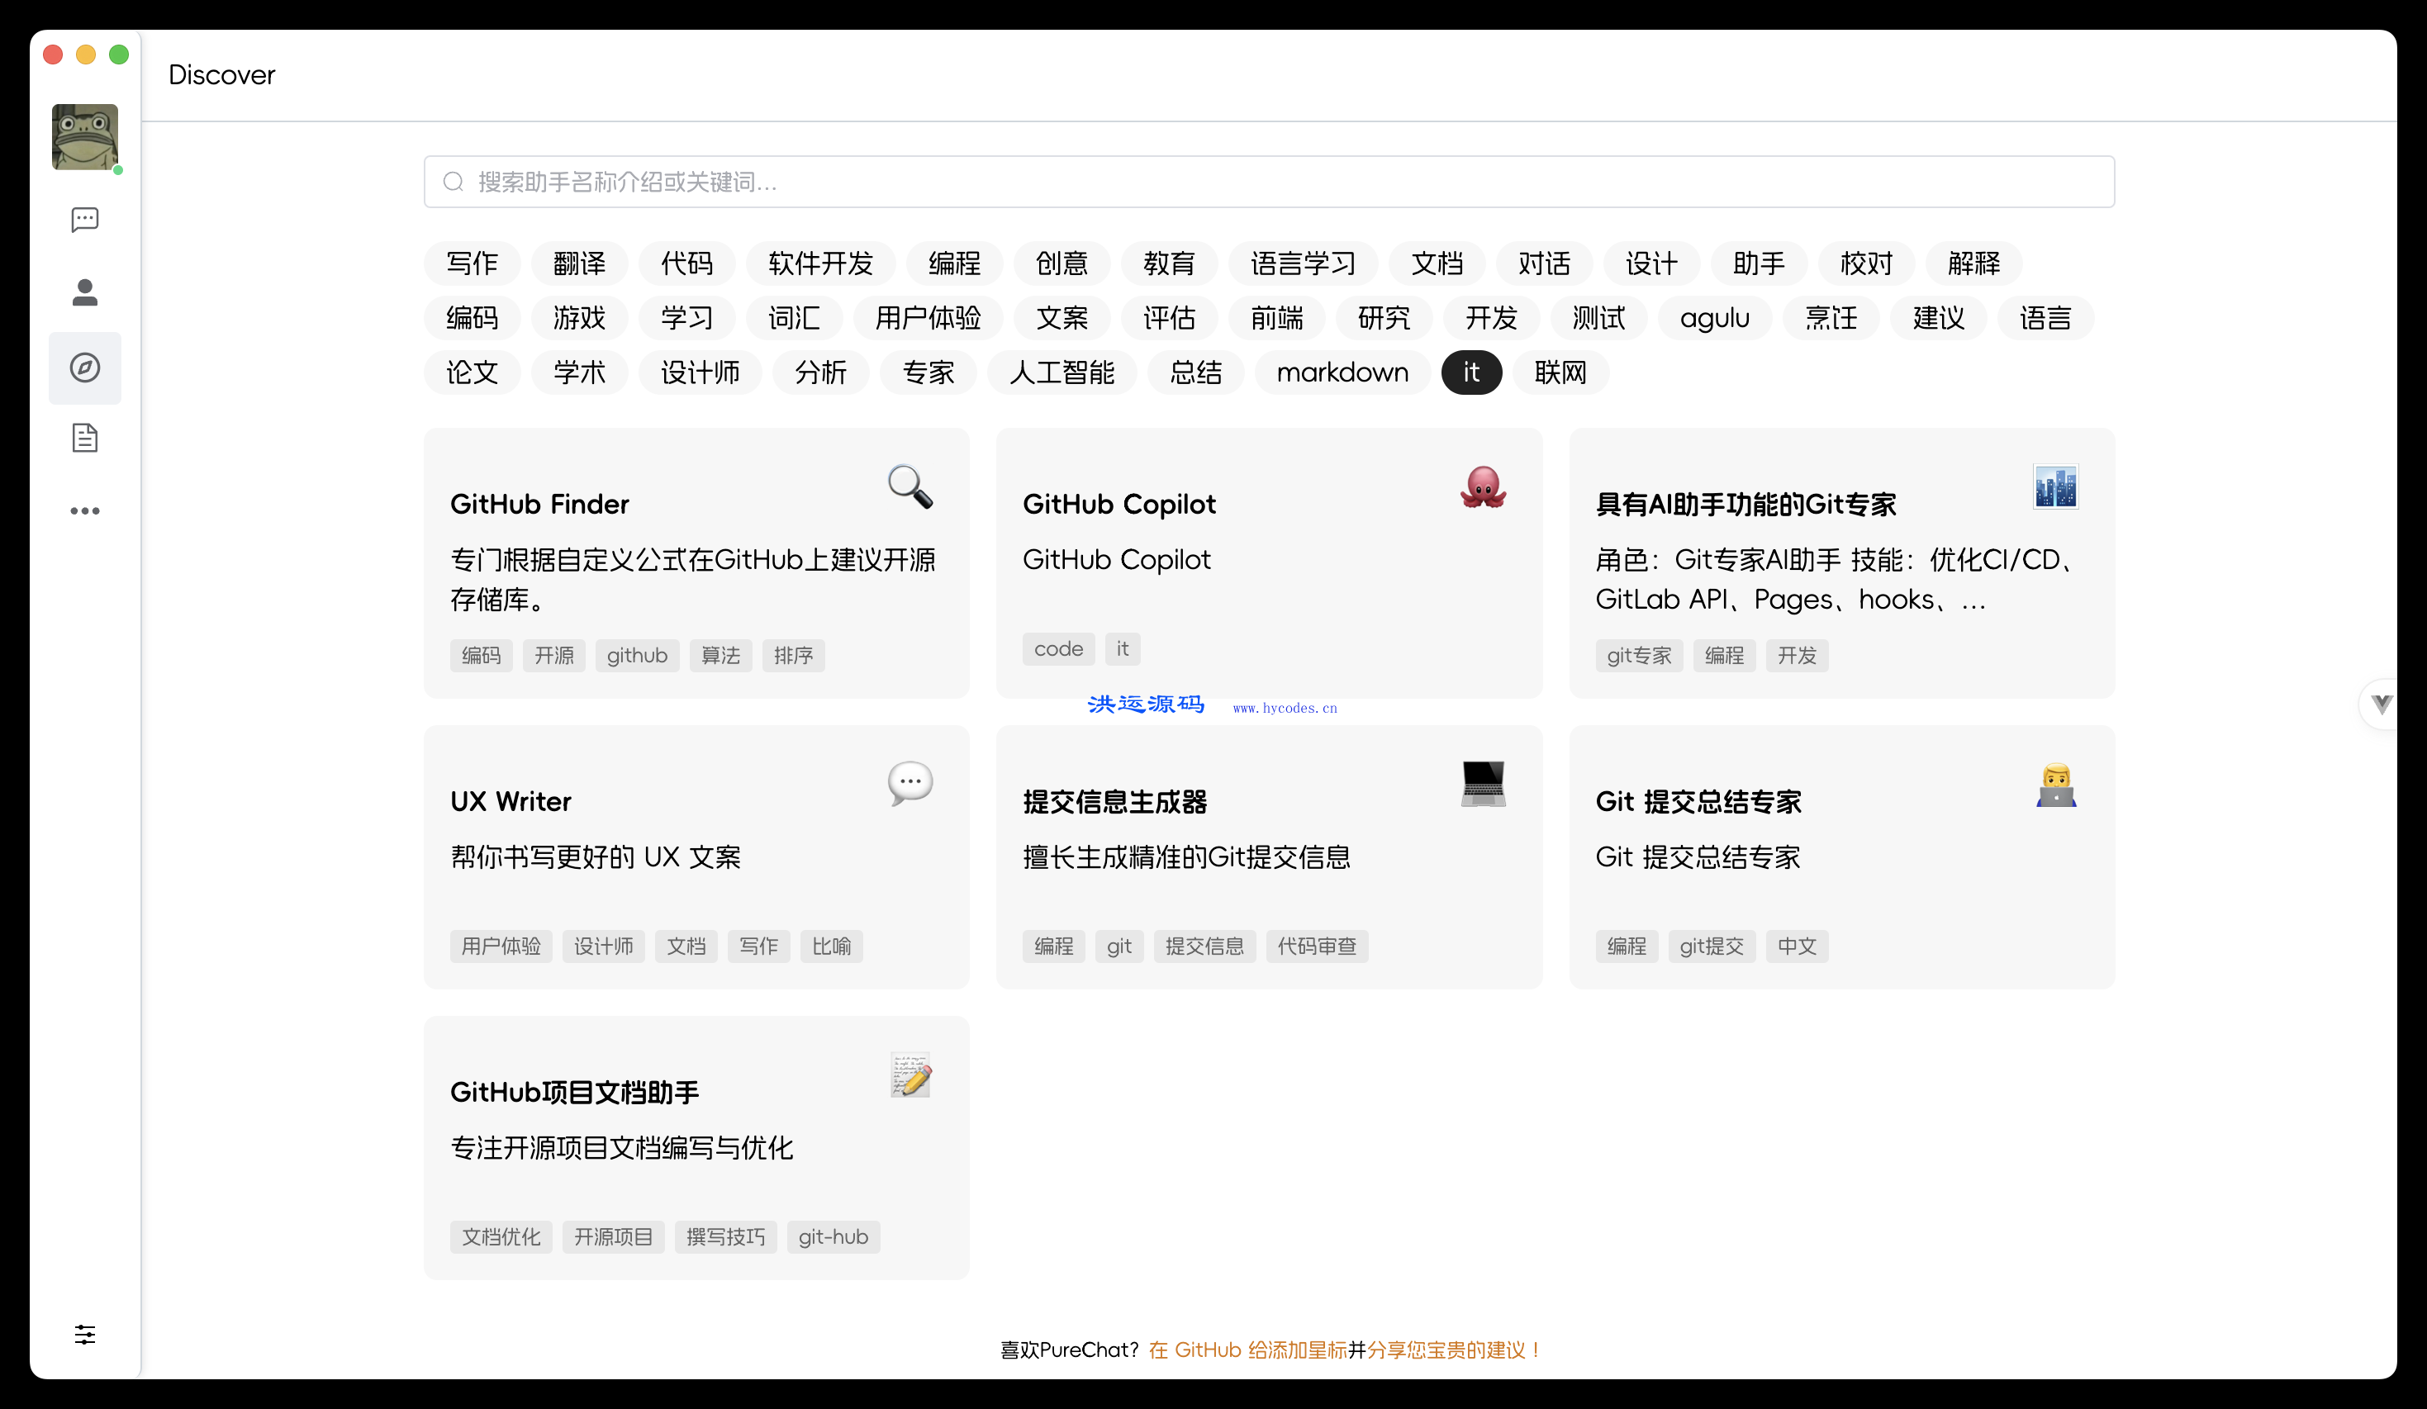Open the documents file icon
This screenshot has height=1409, width=2427.
[x=85, y=439]
